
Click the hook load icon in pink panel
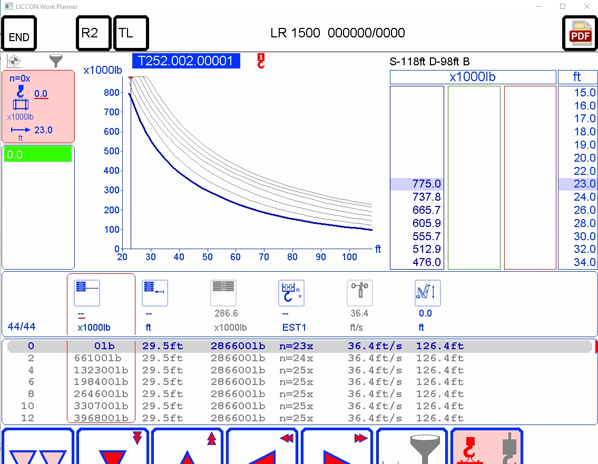(x=21, y=97)
